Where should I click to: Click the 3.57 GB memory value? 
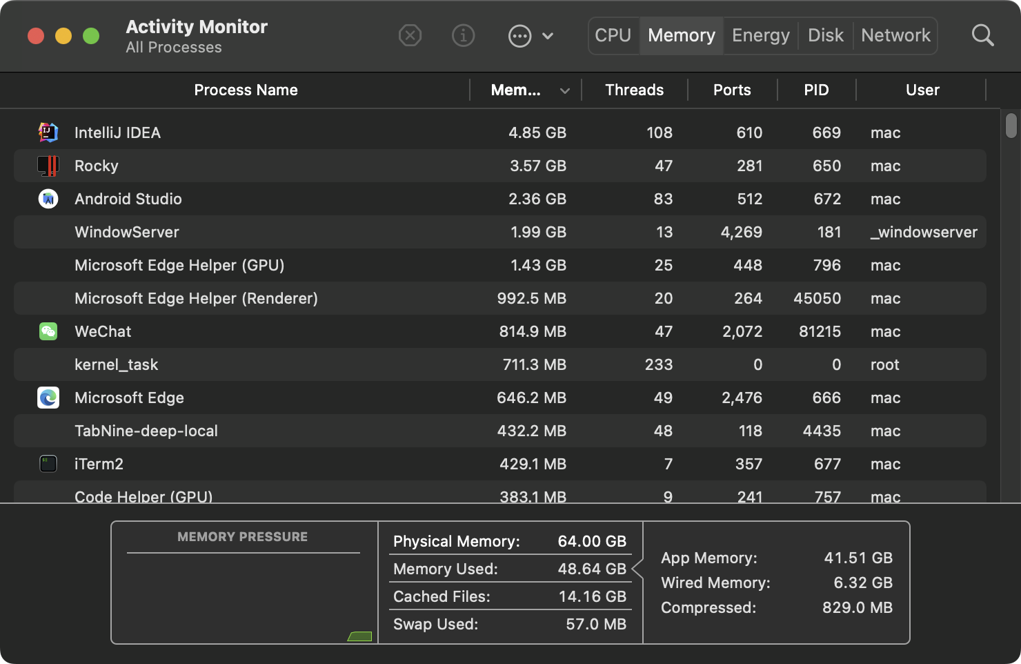pos(538,166)
